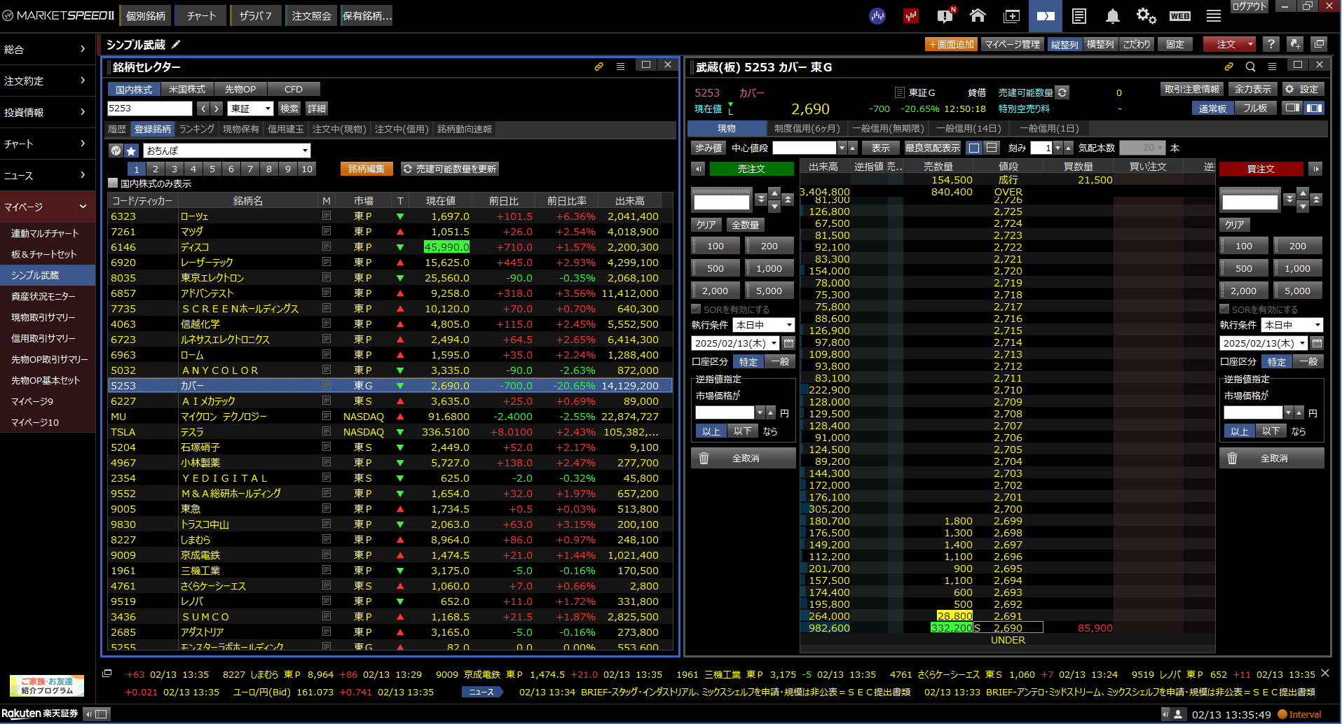Open the おちんぽ watchlist dropdown
The width and height of the screenshot is (1342, 724).
pos(227,151)
